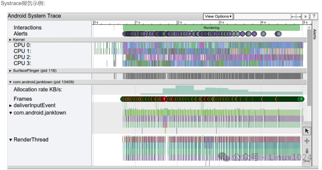
Task: Click the 2 s time ruler mark
Action: click(180, 22)
